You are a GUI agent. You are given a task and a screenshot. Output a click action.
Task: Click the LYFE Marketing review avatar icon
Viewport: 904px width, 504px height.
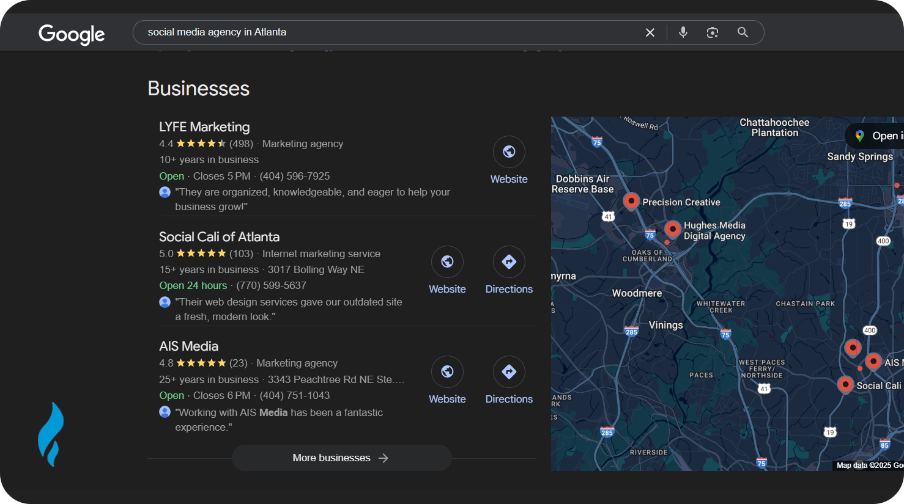(x=165, y=192)
